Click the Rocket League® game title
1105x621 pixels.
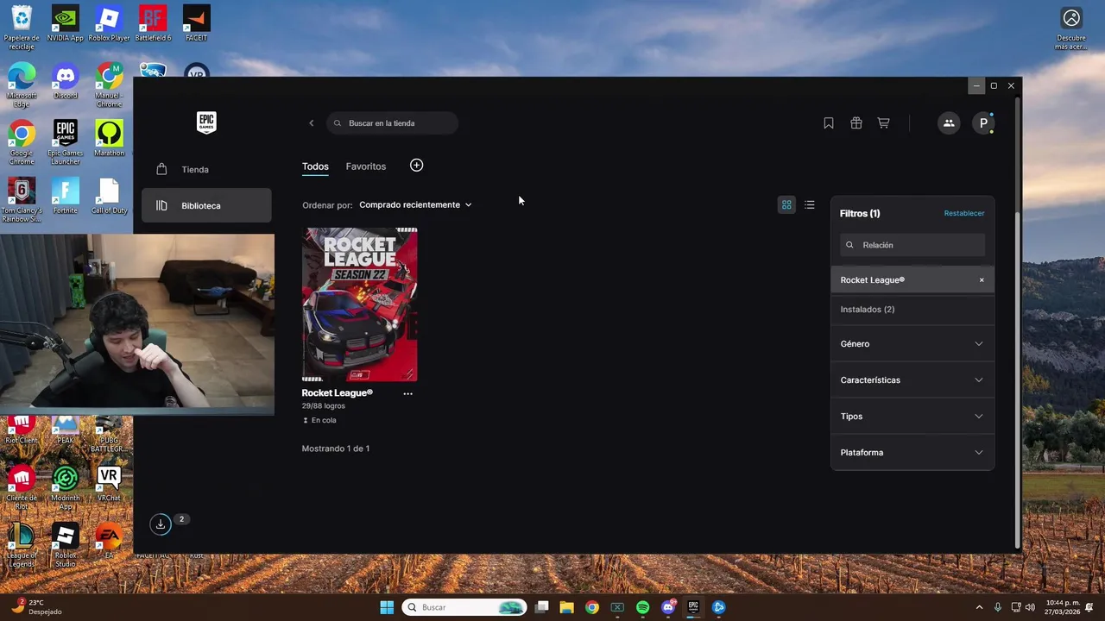click(x=338, y=393)
